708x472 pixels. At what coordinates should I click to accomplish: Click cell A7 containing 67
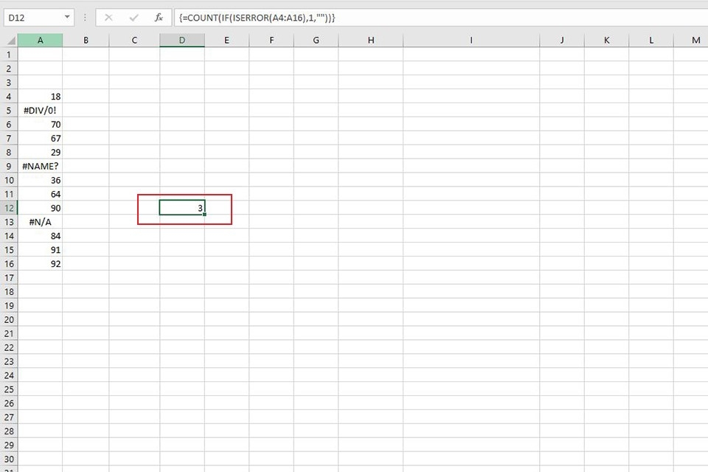point(40,139)
